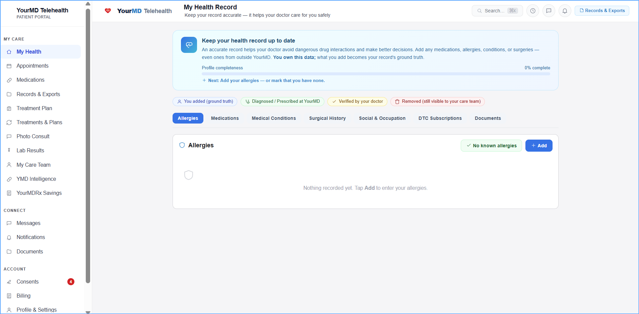Click the empty-state shield icon in Allergies card
The width and height of the screenshot is (639, 314).
pos(189,175)
